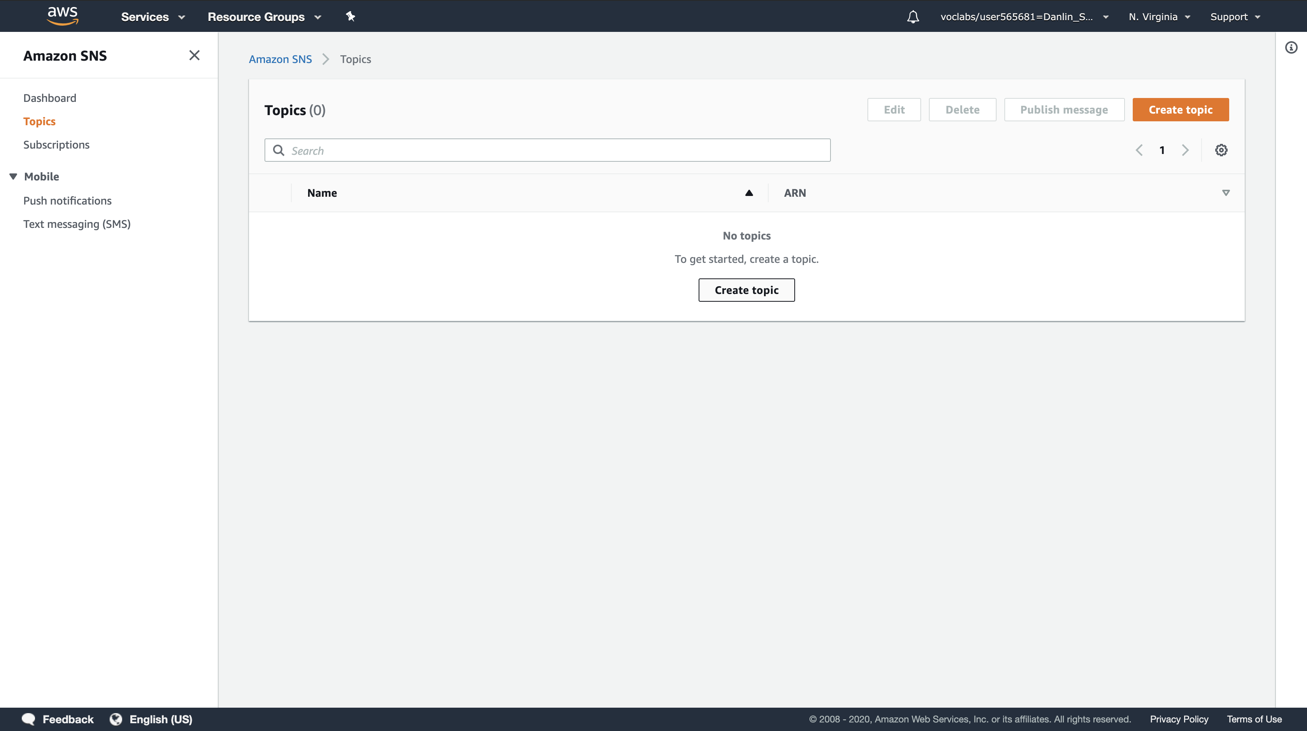
Task: Open the N. Virginia region selector
Action: (1159, 17)
